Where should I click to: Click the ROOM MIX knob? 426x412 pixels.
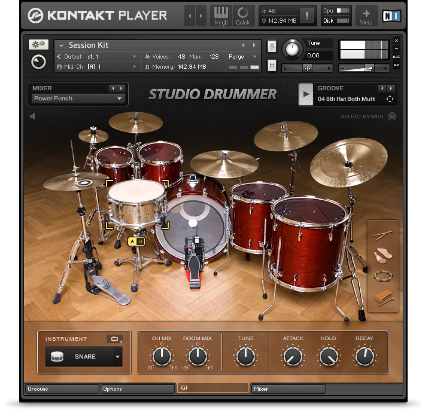point(198,356)
